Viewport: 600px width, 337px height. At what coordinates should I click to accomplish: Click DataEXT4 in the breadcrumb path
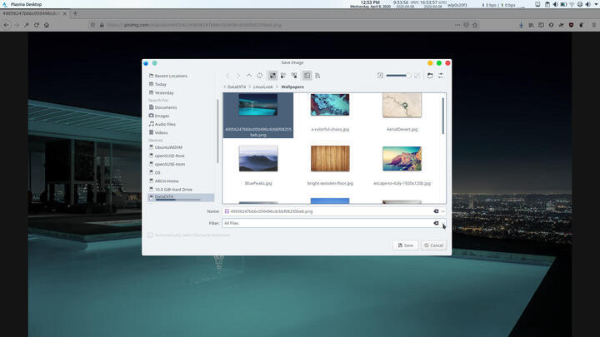[x=237, y=87]
